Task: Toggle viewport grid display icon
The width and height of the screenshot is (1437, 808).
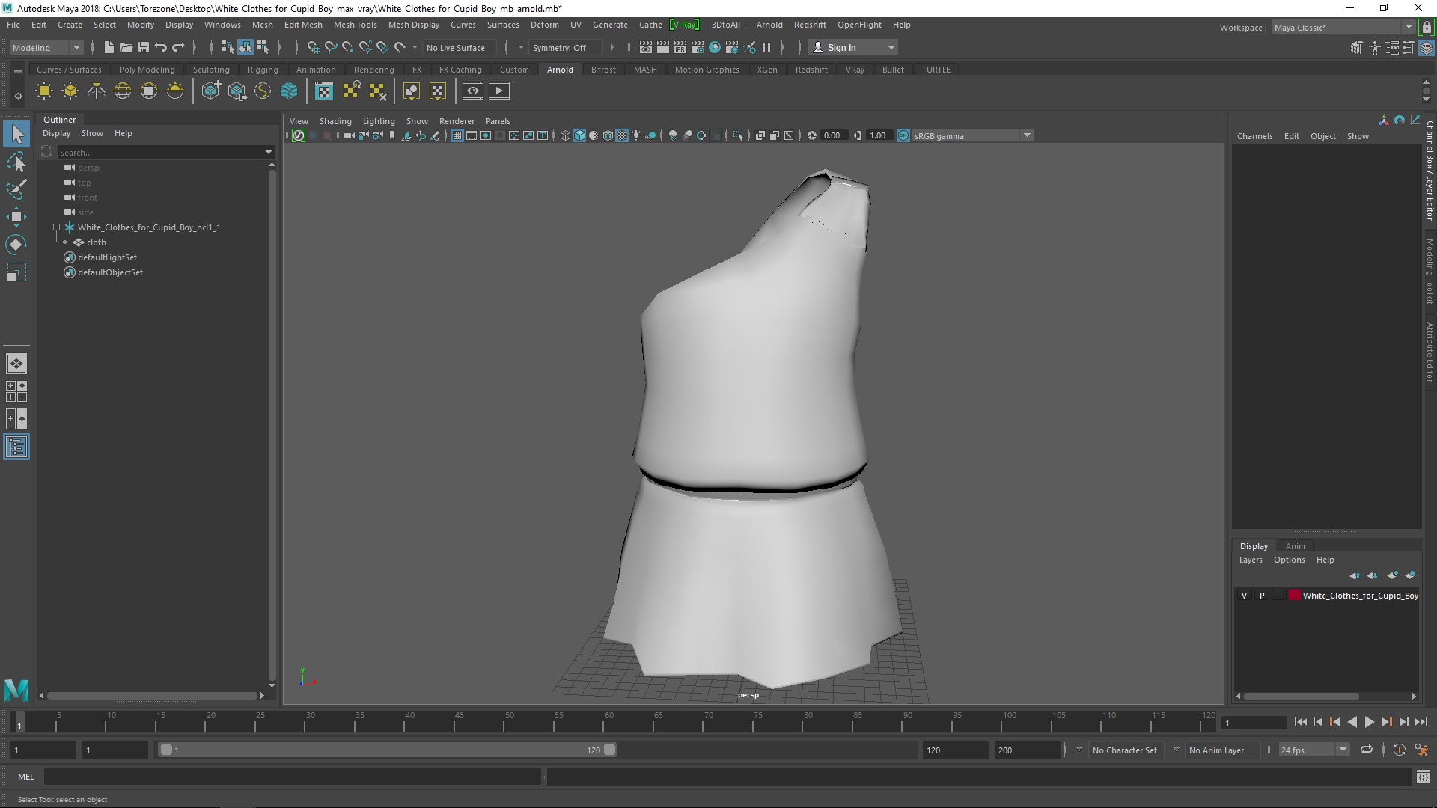Action: pos(457,135)
